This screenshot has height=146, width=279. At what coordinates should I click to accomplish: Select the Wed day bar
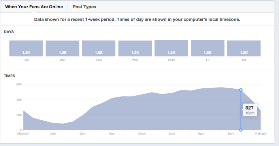pyautogui.click(x=135, y=48)
